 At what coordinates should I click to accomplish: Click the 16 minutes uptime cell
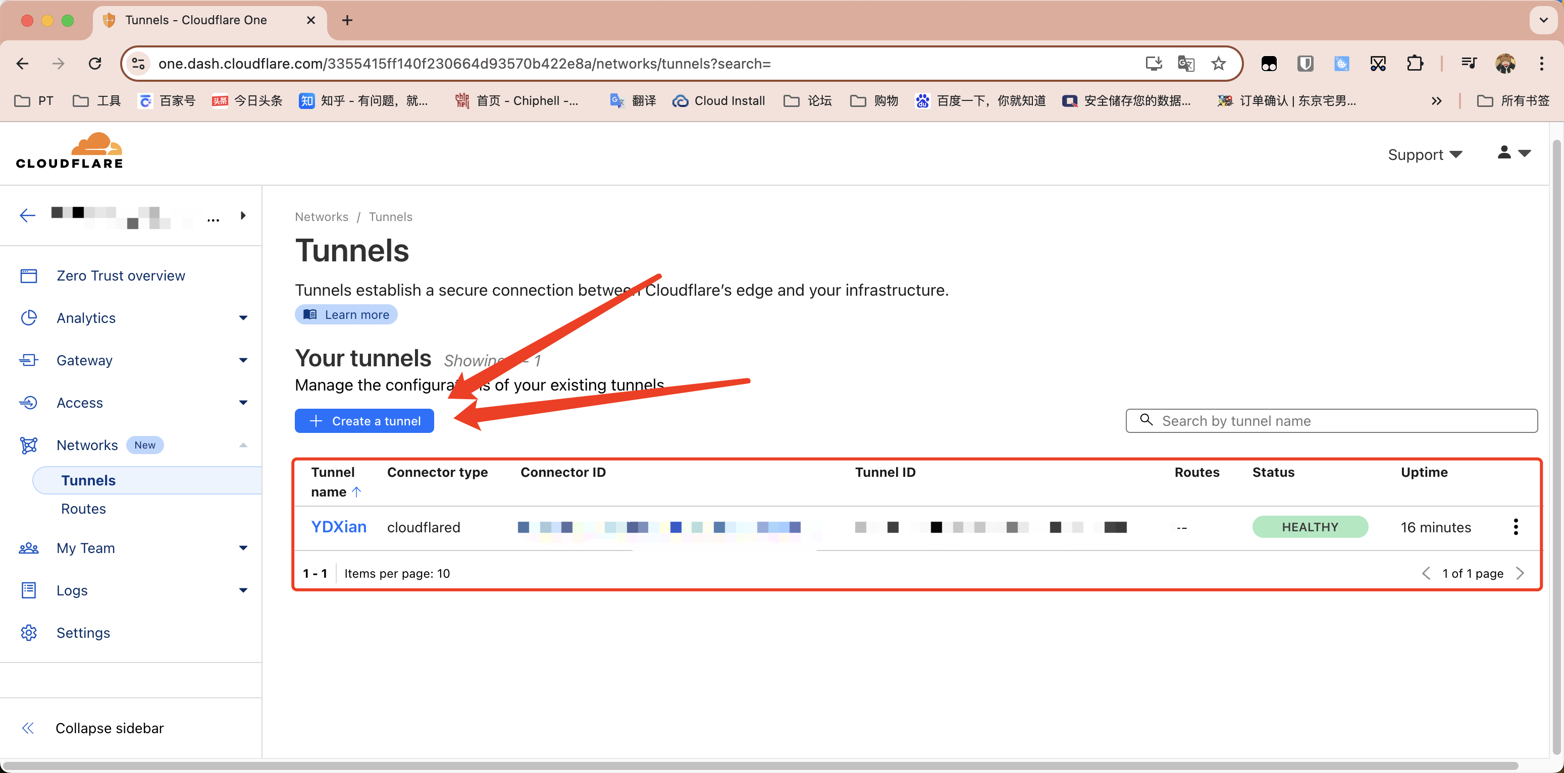click(1435, 528)
